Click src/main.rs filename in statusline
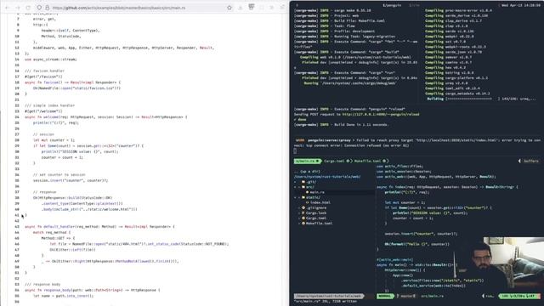Viewport: 544px width, 306px height. pos(433,297)
